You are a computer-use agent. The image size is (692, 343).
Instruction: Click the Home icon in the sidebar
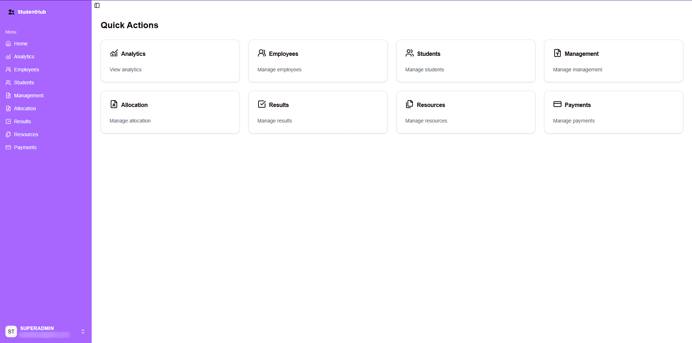8,44
